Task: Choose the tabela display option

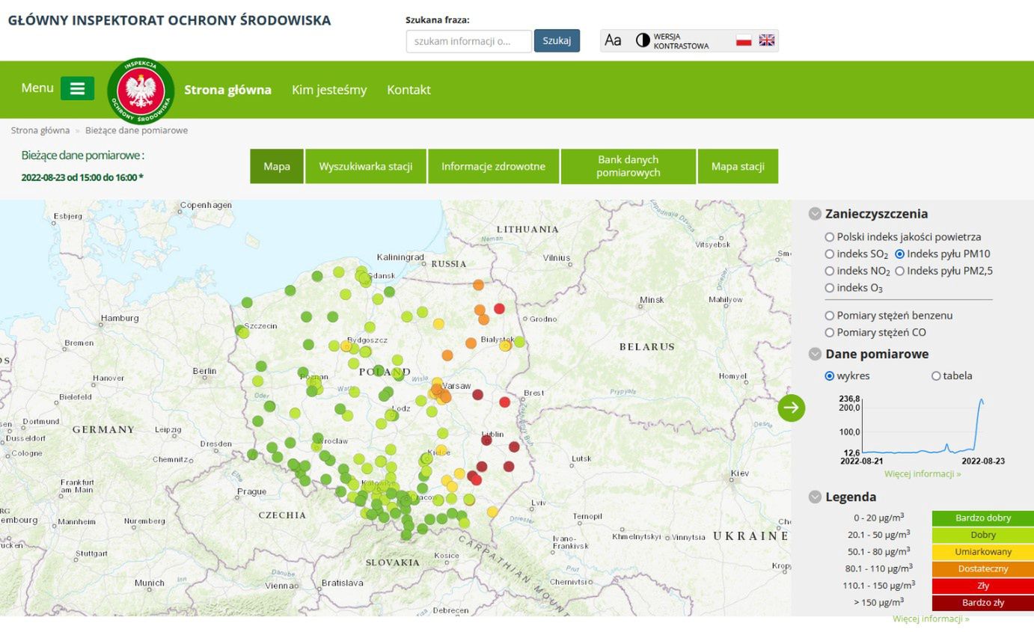Action: pos(936,376)
